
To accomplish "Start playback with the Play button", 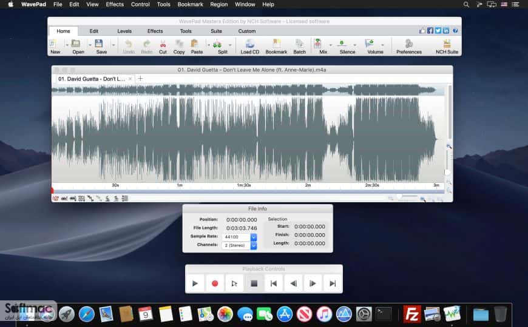I will click(195, 283).
